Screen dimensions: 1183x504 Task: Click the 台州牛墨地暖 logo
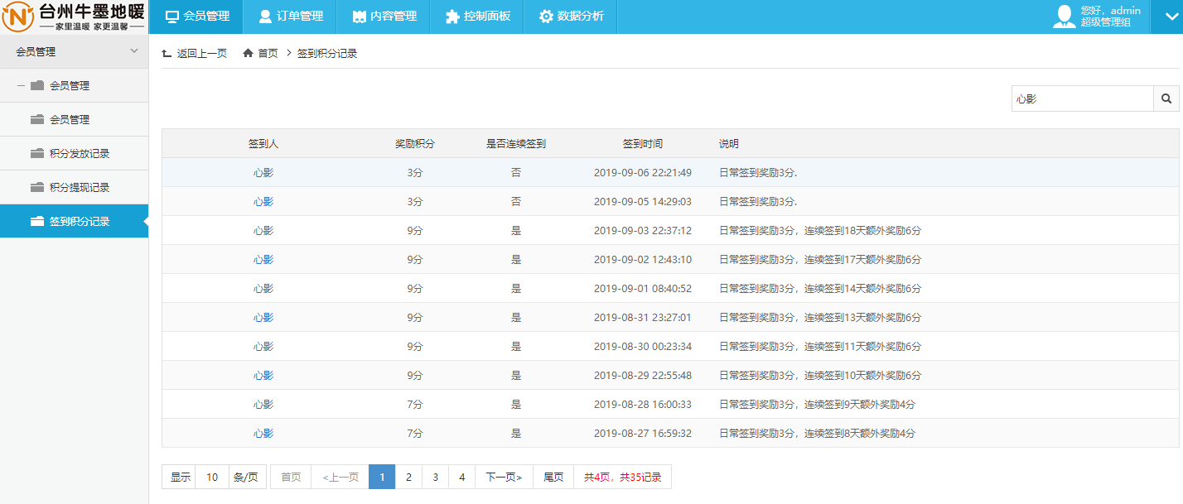tap(74, 17)
